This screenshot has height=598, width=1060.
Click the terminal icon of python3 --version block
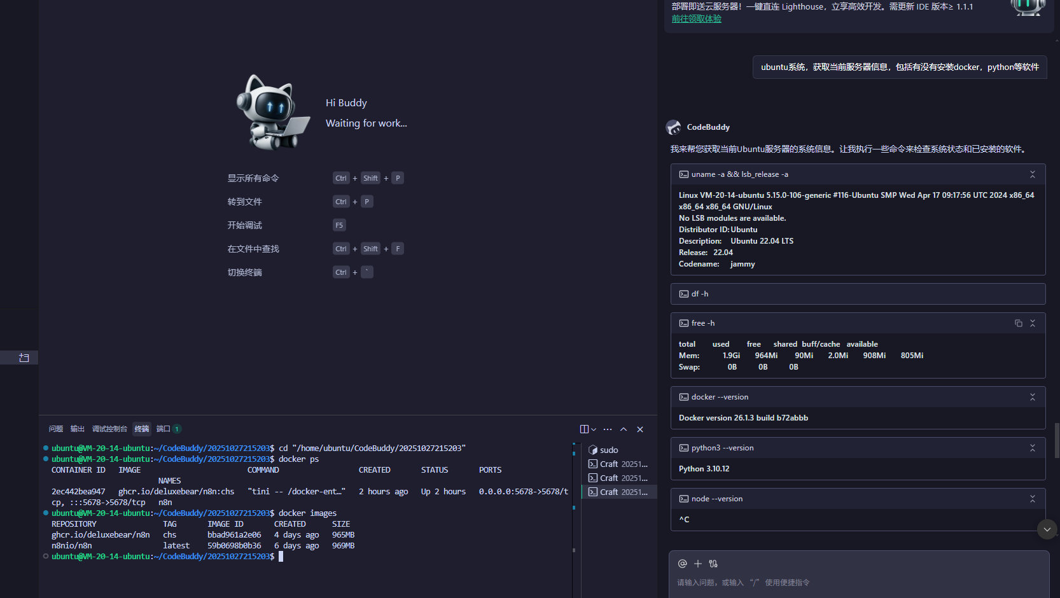[684, 448]
